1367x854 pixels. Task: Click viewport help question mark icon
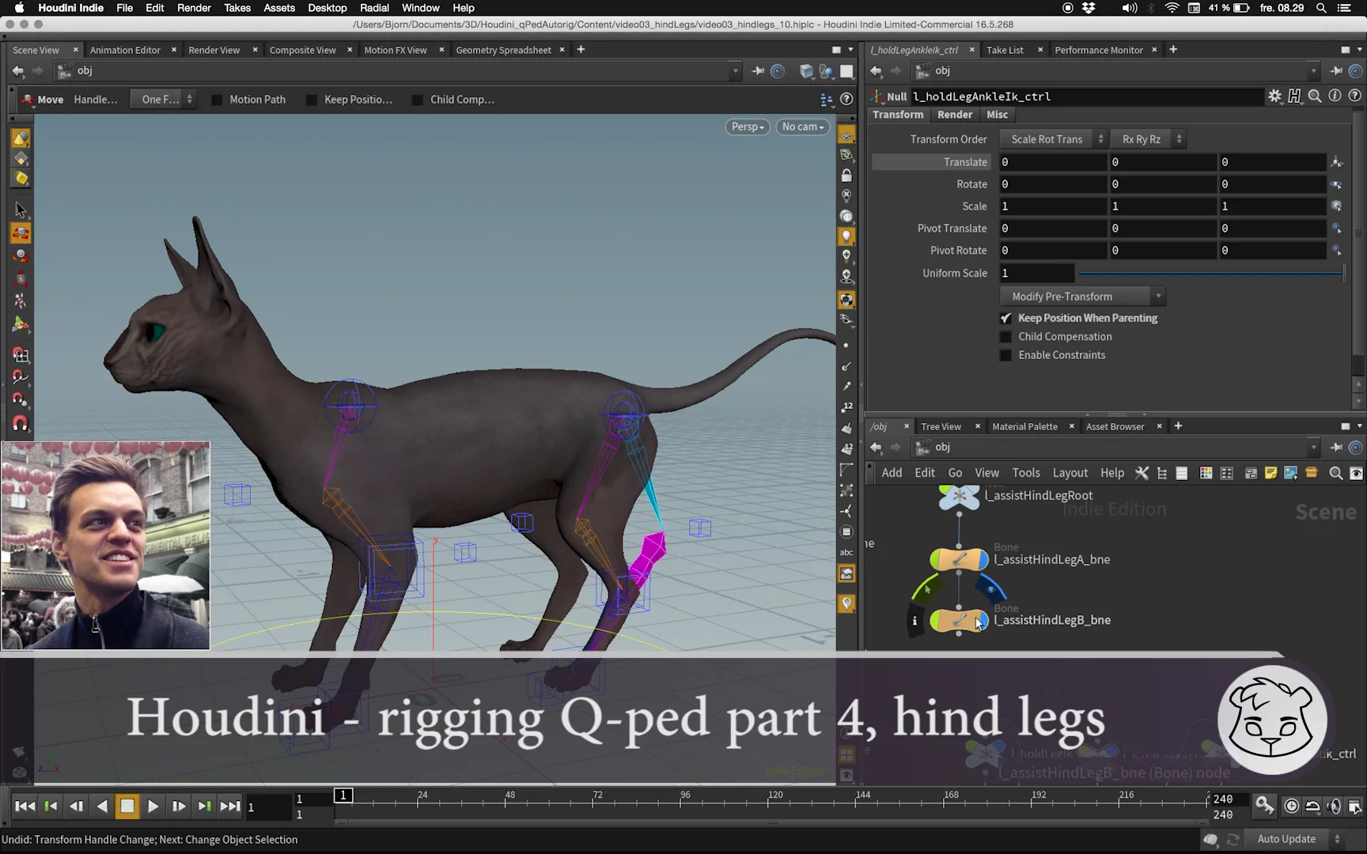pos(846,99)
